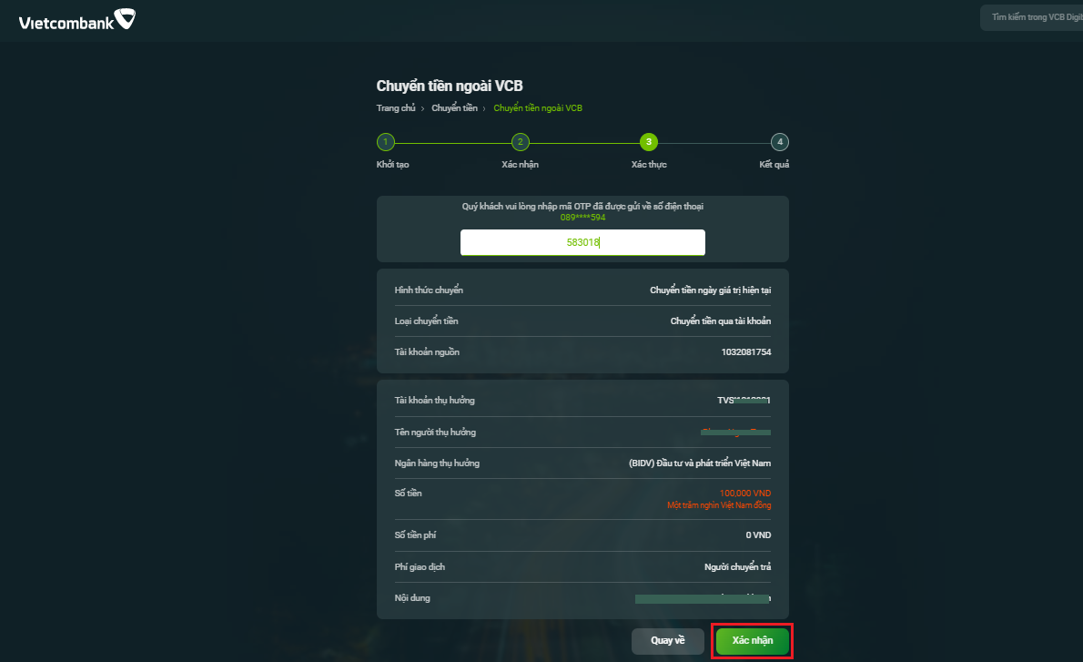
Task: Click into the OTP code input field
Action: 582,242
